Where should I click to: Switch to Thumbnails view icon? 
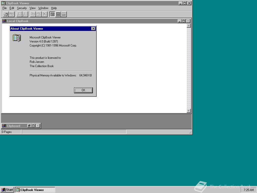(x=58, y=14)
